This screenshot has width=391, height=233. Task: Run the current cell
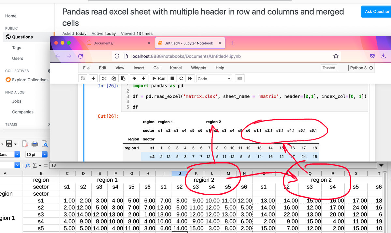(x=159, y=78)
